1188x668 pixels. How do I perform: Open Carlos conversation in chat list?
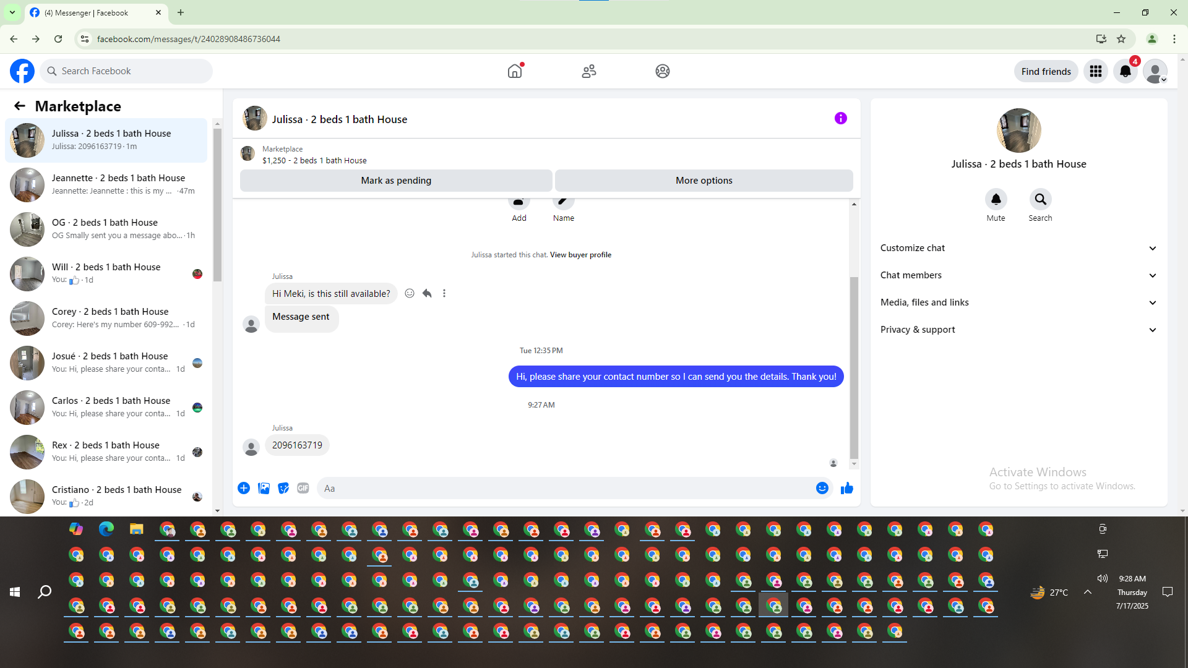pos(106,408)
